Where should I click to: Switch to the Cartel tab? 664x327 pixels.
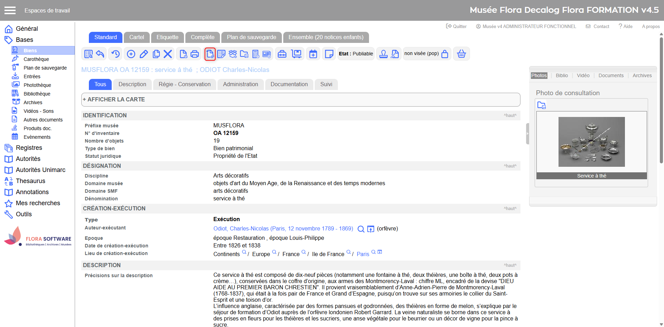(x=137, y=37)
